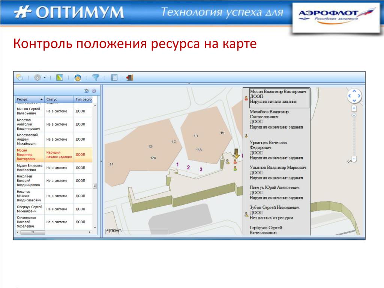Select the highlighted Мосин Владимир Викторович row
Viewport: 384px width, 288px height.
click(52, 154)
